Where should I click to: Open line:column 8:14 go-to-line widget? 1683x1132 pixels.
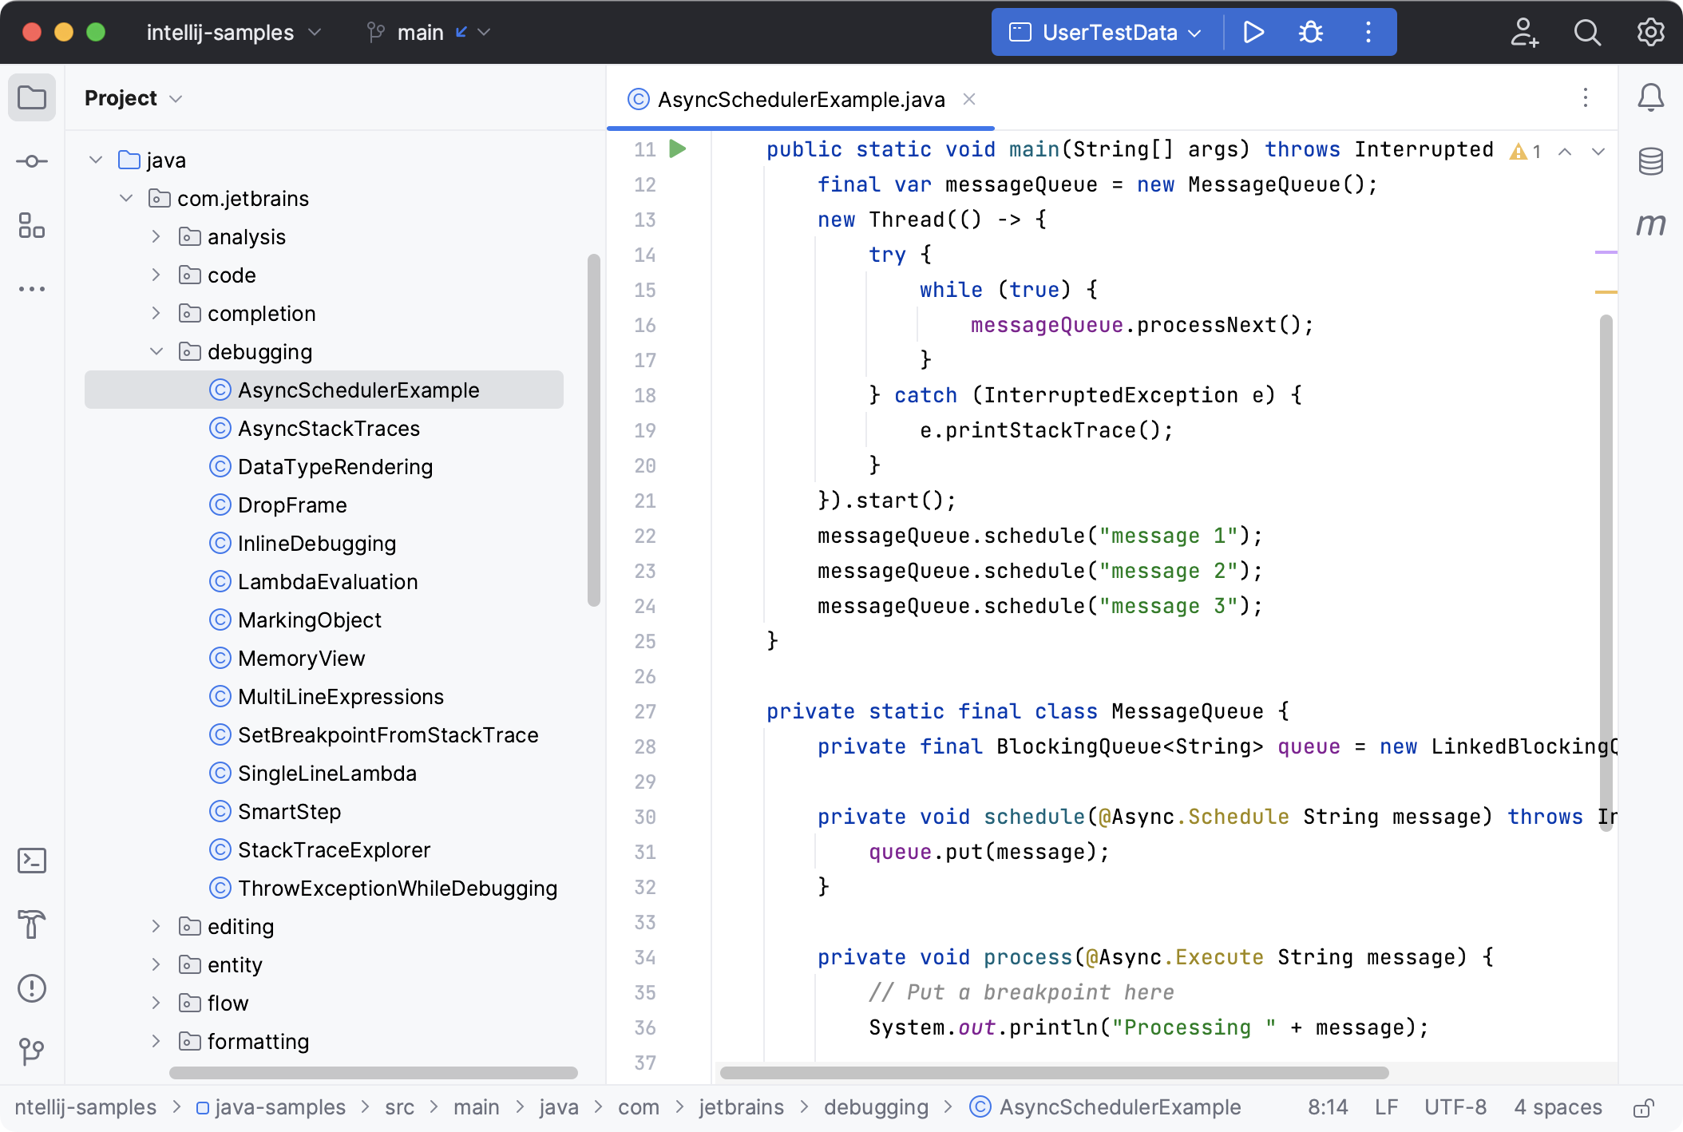point(1328,1107)
